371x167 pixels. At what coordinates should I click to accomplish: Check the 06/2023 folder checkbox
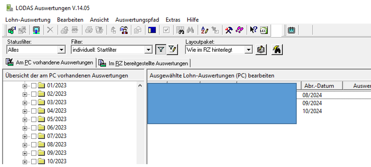pyautogui.click(x=34, y=128)
